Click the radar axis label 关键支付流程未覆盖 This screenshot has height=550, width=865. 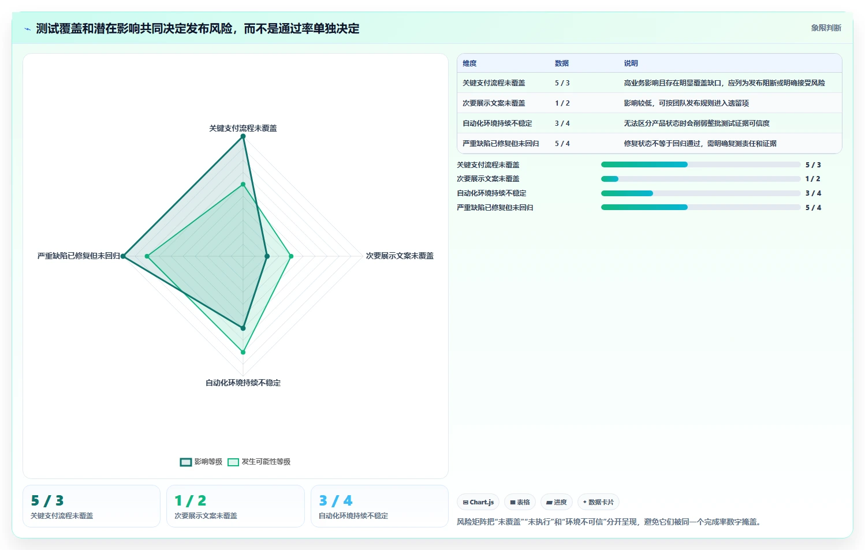(x=243, y=128)
